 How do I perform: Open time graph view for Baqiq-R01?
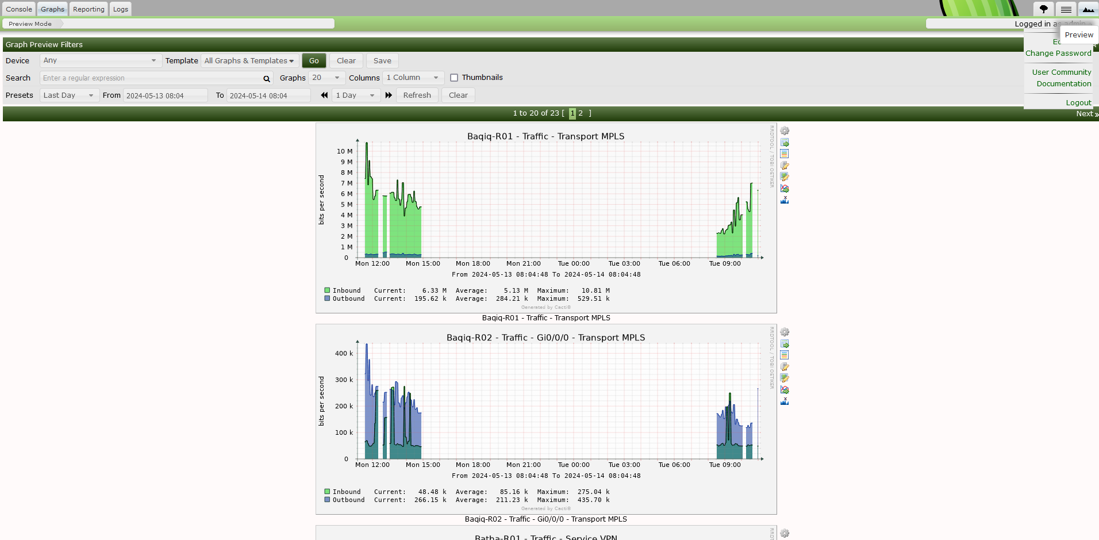(x=785, y=154)
